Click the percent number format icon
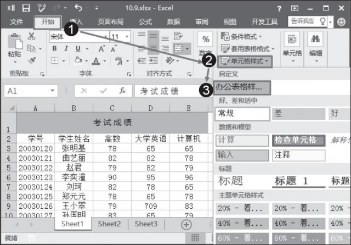This screenshot has height=245, width=351. click(x=206, y=40)
